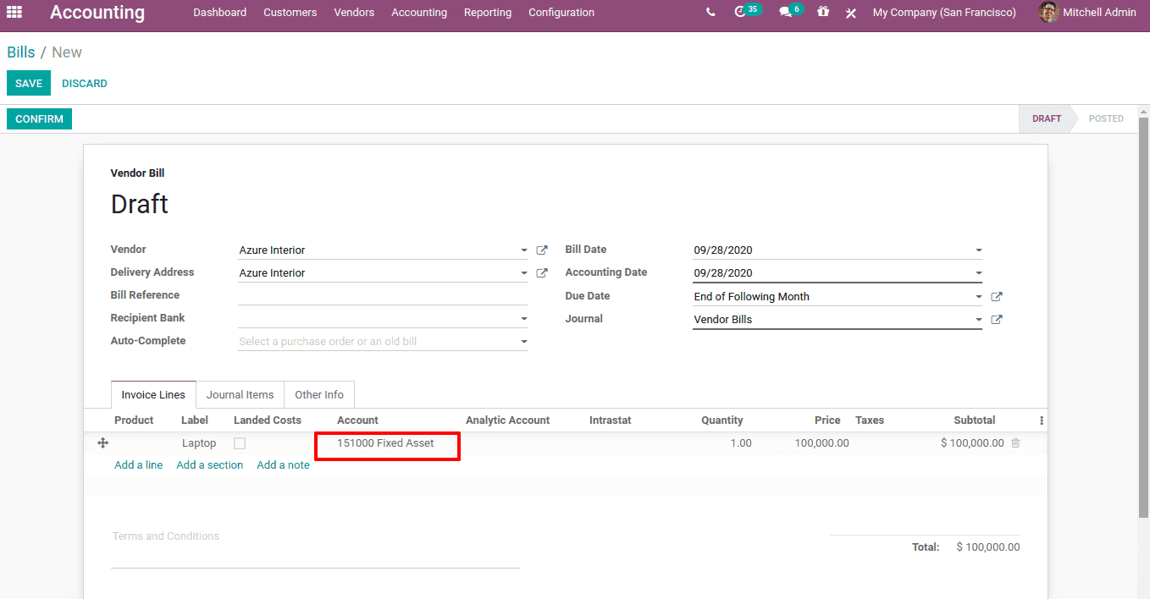Open the Dashboard menu

220,13
